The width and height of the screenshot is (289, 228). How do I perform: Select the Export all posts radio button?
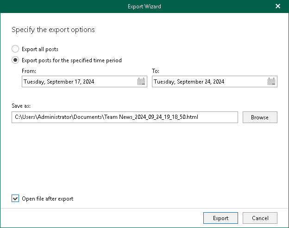pos(15,49)
